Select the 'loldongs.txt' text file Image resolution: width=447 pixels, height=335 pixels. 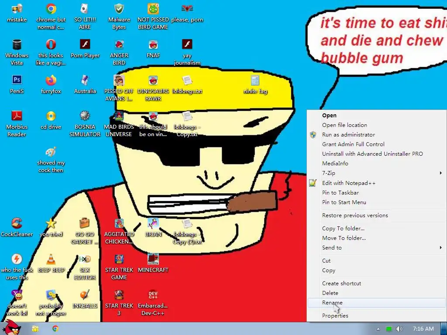(187, 85)
